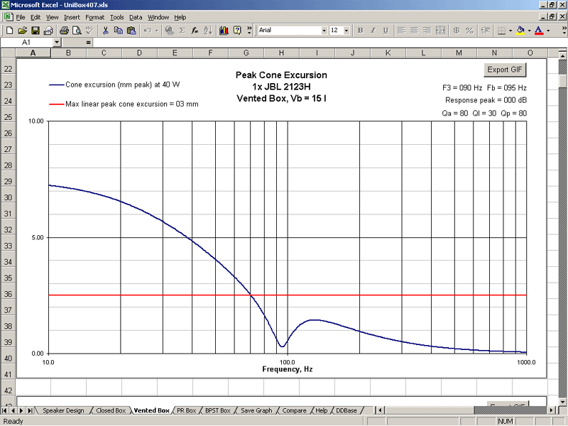This screenshot has width=568, height=426.
Task: Expand the Borders dropdown arrow
Action: coord(510,31)
